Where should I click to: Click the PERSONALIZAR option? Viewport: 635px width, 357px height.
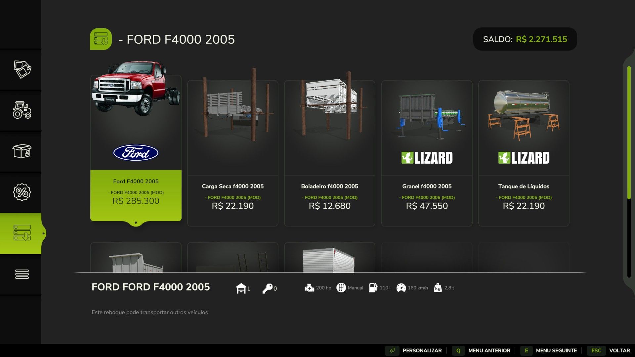tap(422, 350)
